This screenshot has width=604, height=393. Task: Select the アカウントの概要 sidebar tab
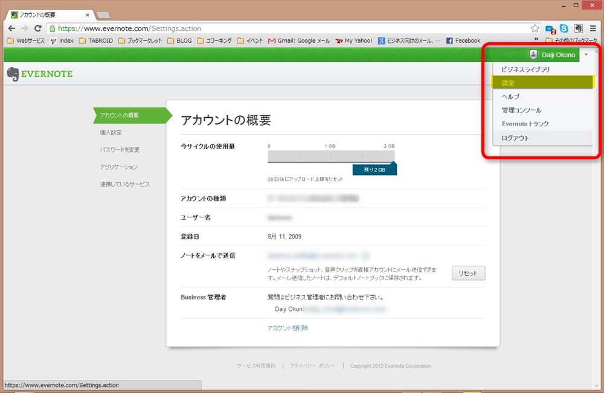(132, 115)
